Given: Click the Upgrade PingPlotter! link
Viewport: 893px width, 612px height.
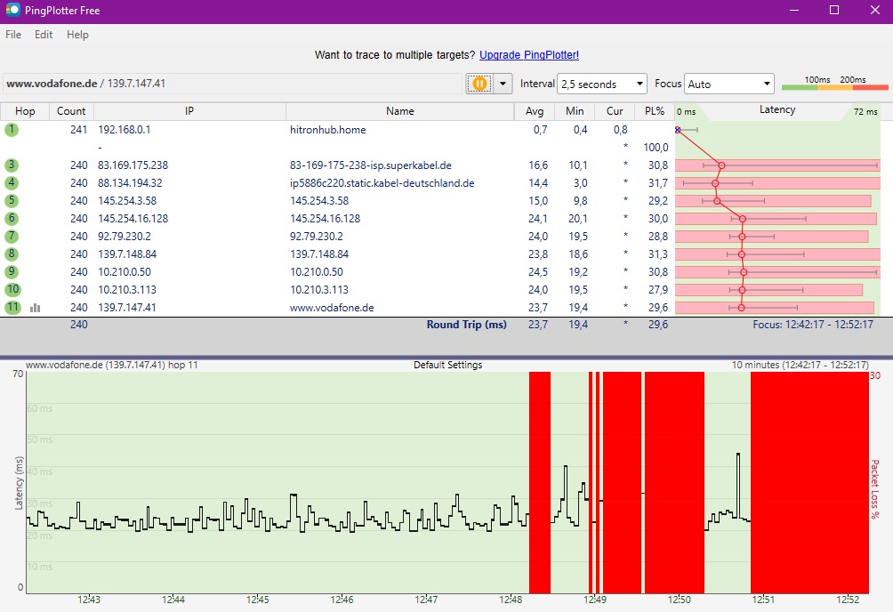Looking at the screenshot, I should pos(528,55).
